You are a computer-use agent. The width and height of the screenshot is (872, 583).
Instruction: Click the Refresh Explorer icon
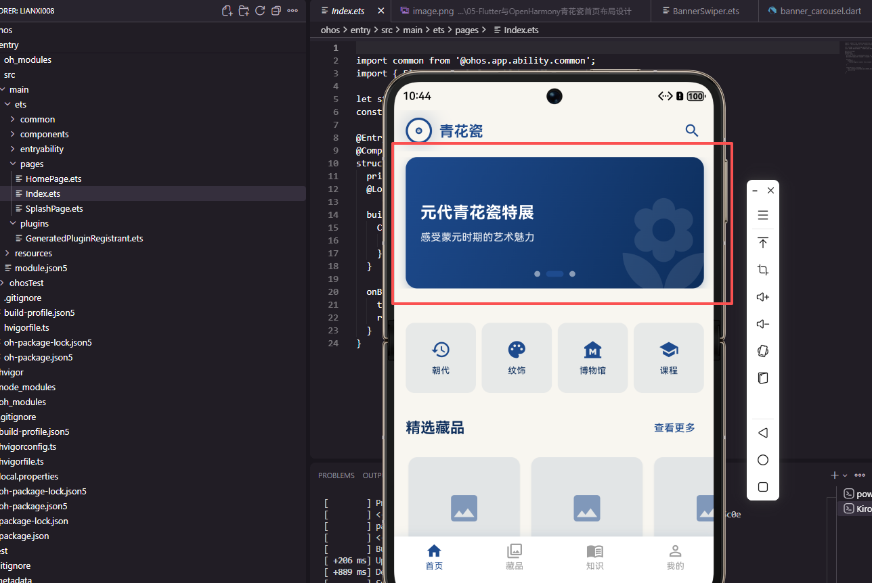point(260,11)
